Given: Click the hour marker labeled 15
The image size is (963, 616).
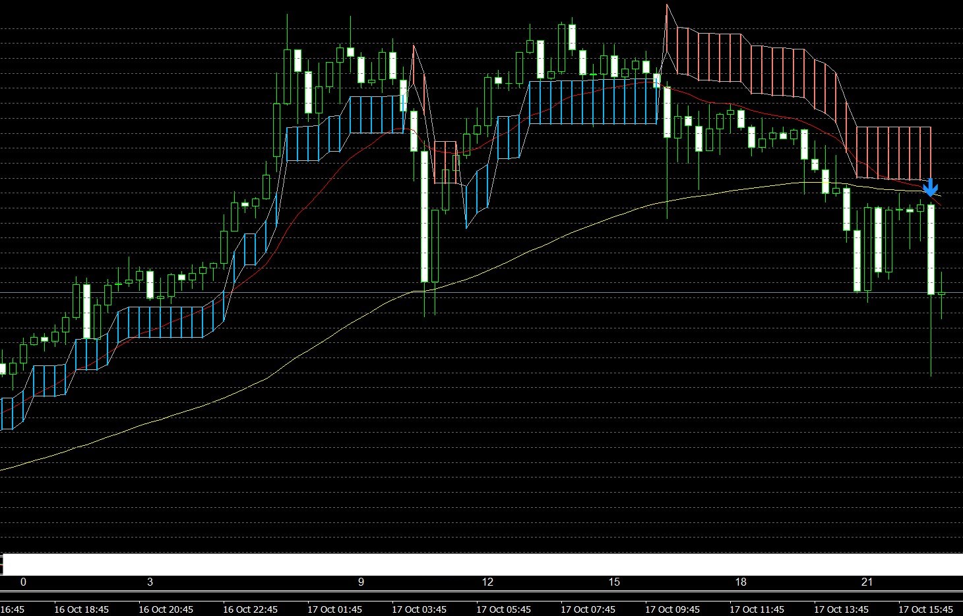Looking at the screenshot, I should coord(614,582).
